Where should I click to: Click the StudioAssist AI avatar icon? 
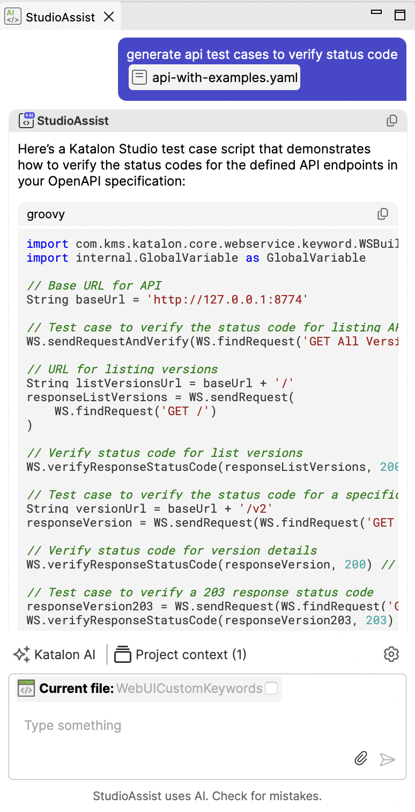click(26, 121)
